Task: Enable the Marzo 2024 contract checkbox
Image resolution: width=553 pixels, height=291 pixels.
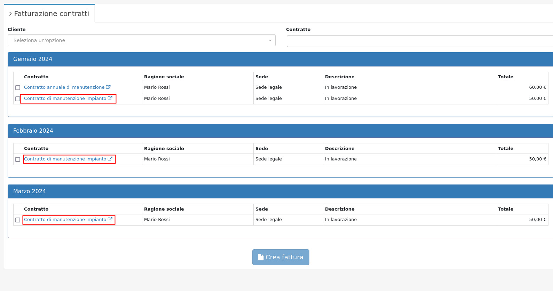Action: click(x=18, y=220)
